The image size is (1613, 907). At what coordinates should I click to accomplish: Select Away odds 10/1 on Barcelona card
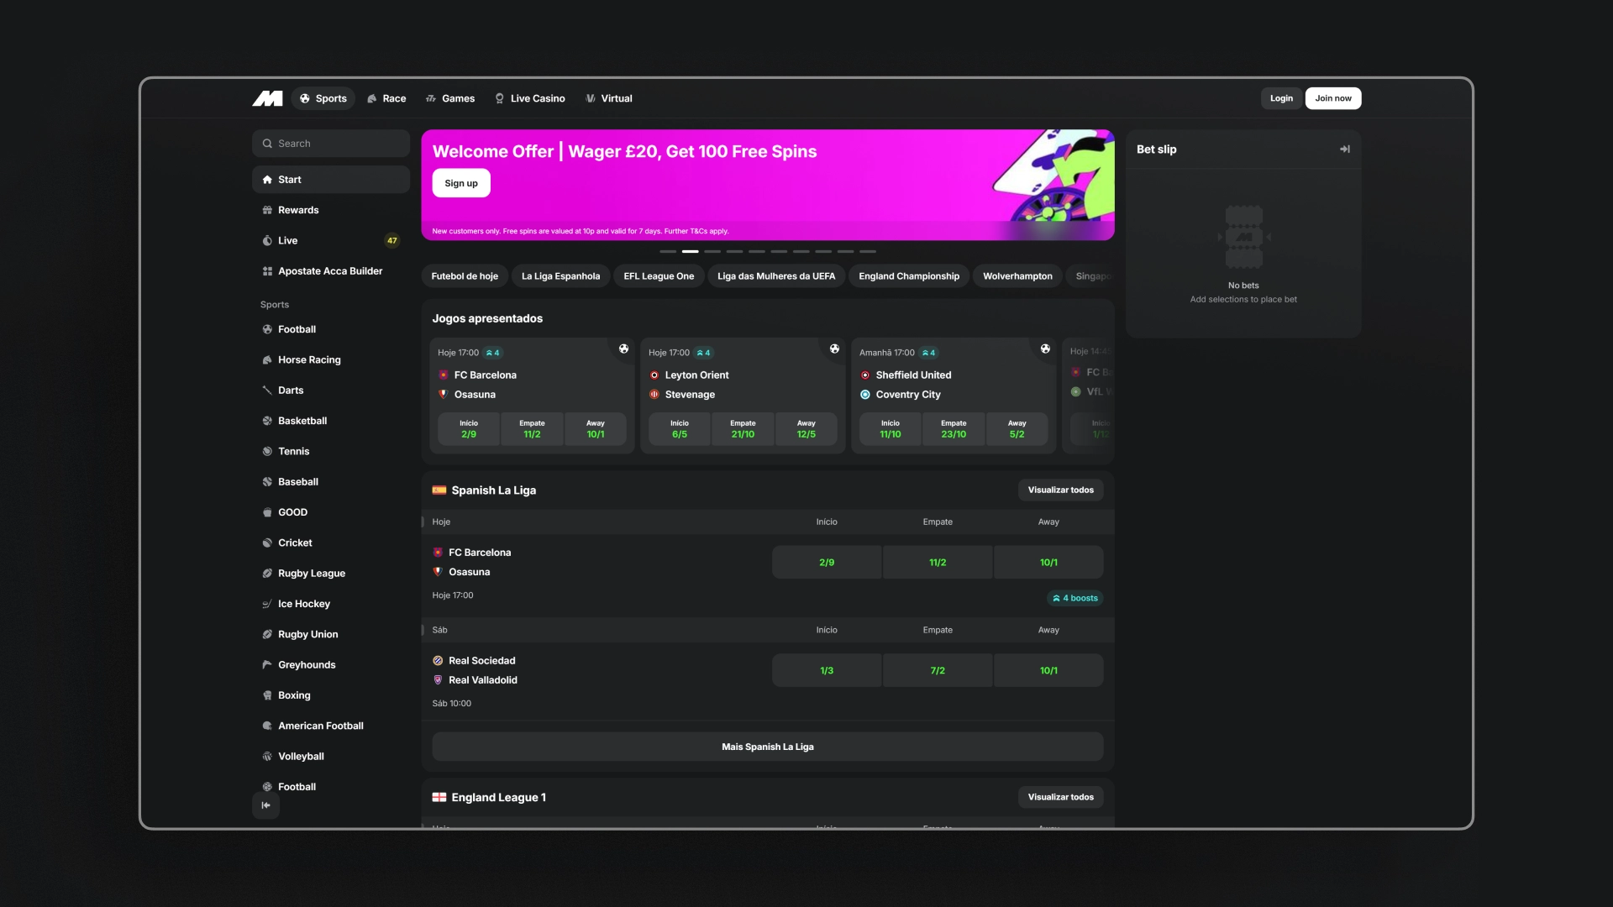coord(596,429)
